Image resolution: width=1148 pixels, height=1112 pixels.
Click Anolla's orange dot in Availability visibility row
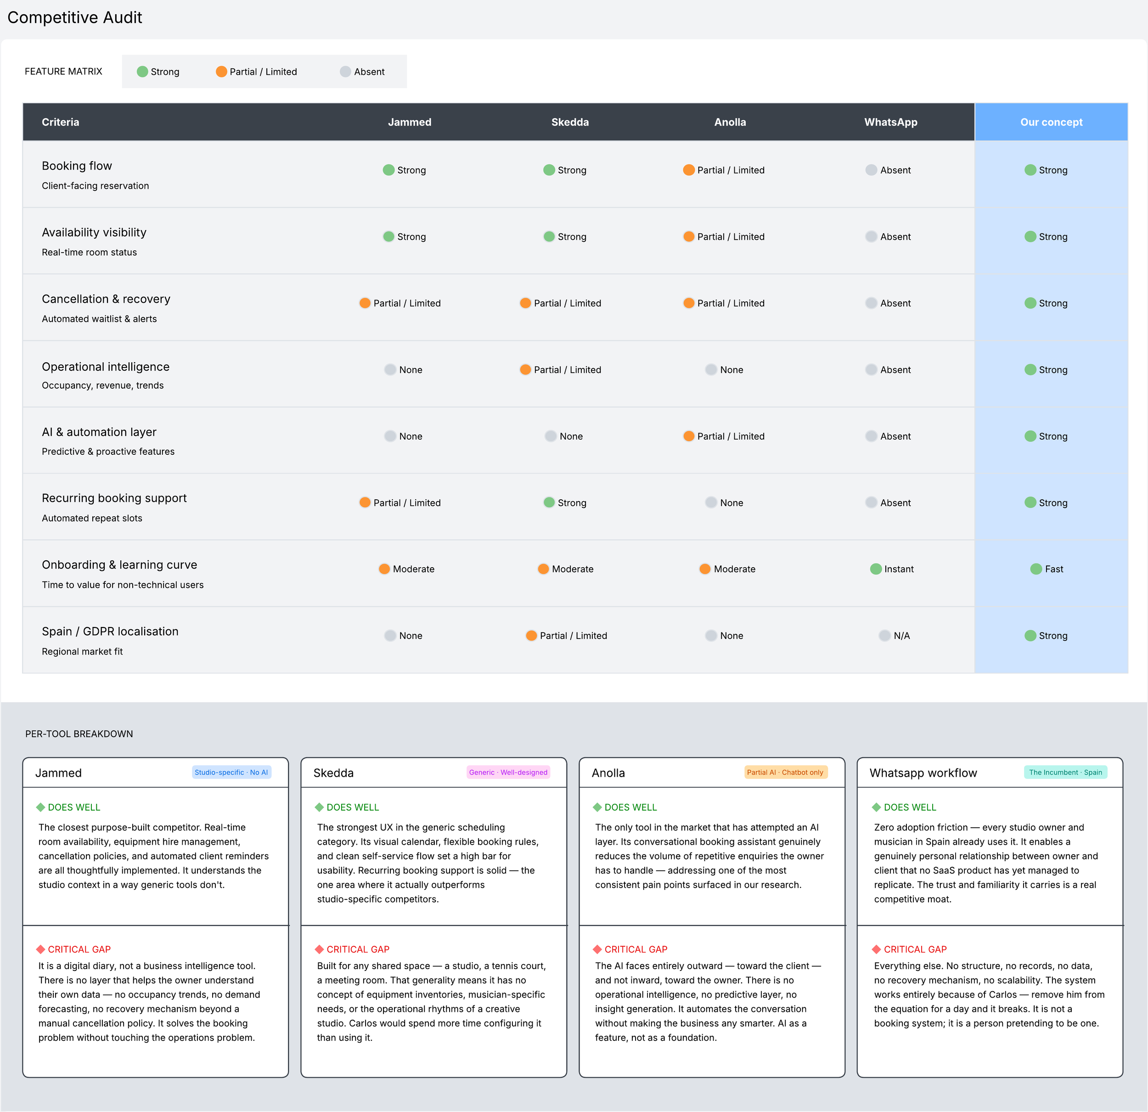click(x=689, y=237)
